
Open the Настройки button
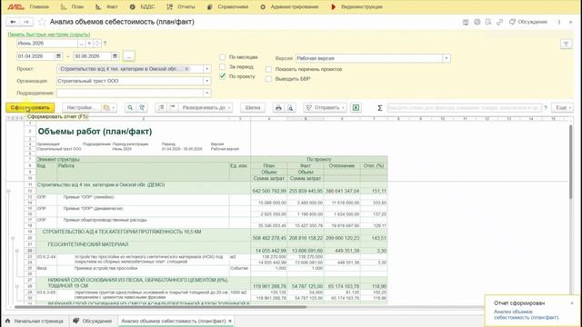pyautogui.click(x=81, y=107)
